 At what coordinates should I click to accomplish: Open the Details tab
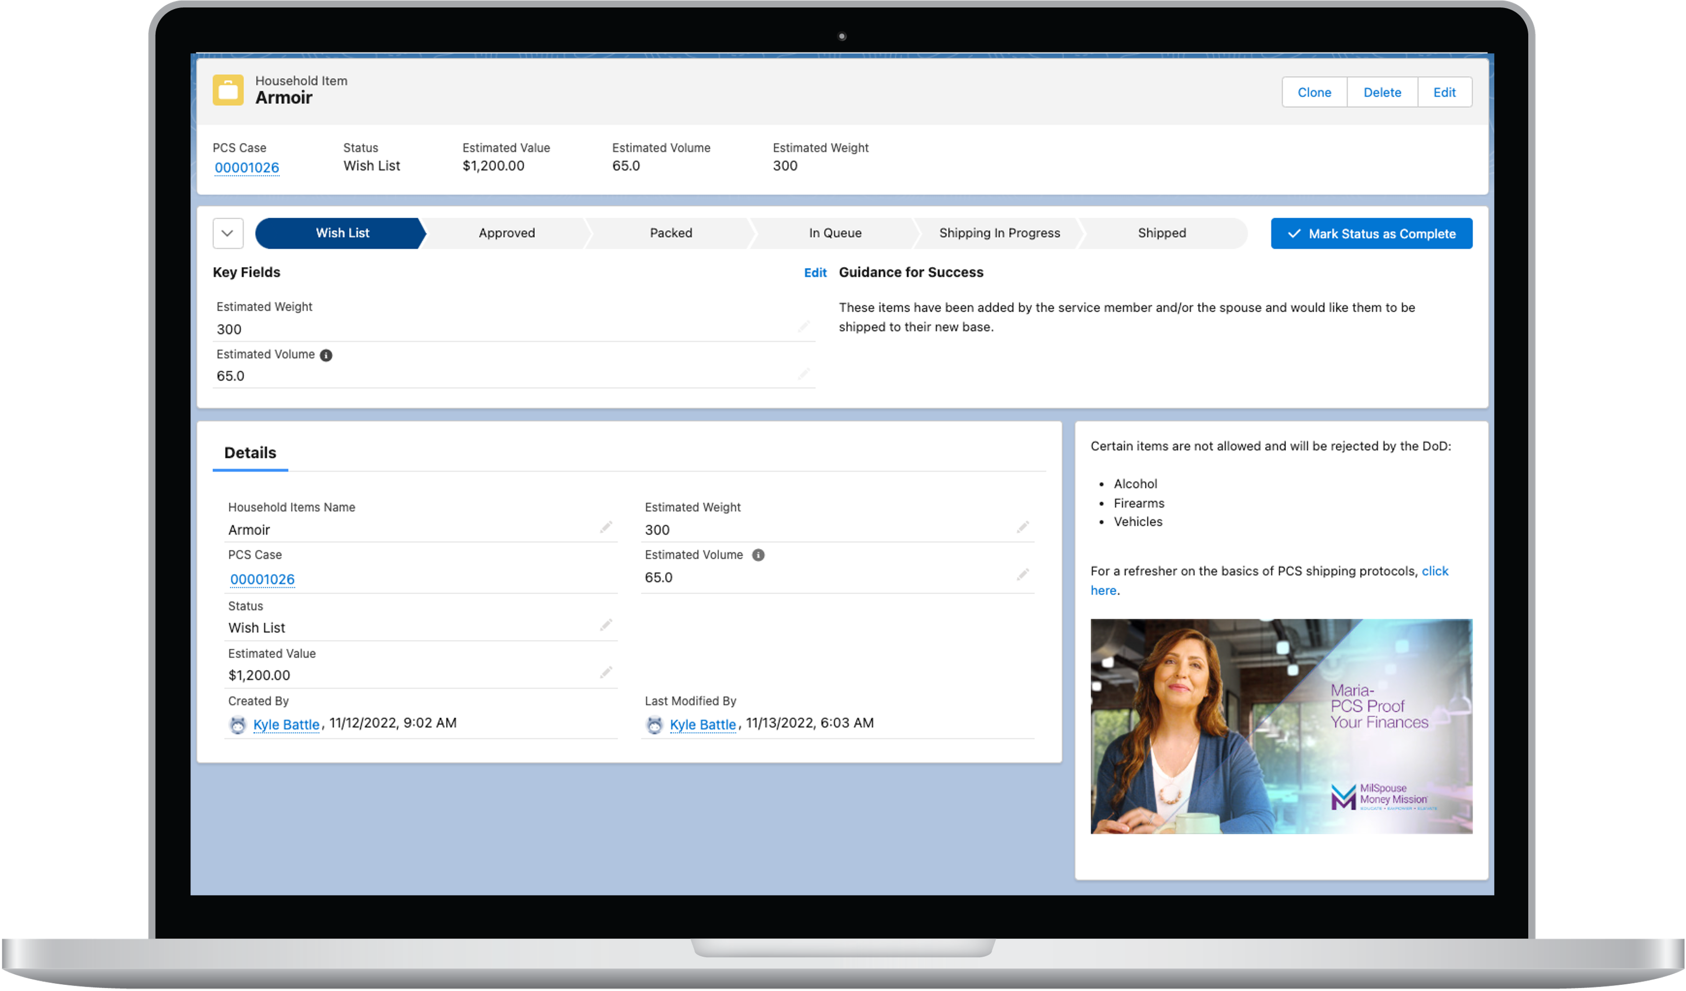[250, 453]
